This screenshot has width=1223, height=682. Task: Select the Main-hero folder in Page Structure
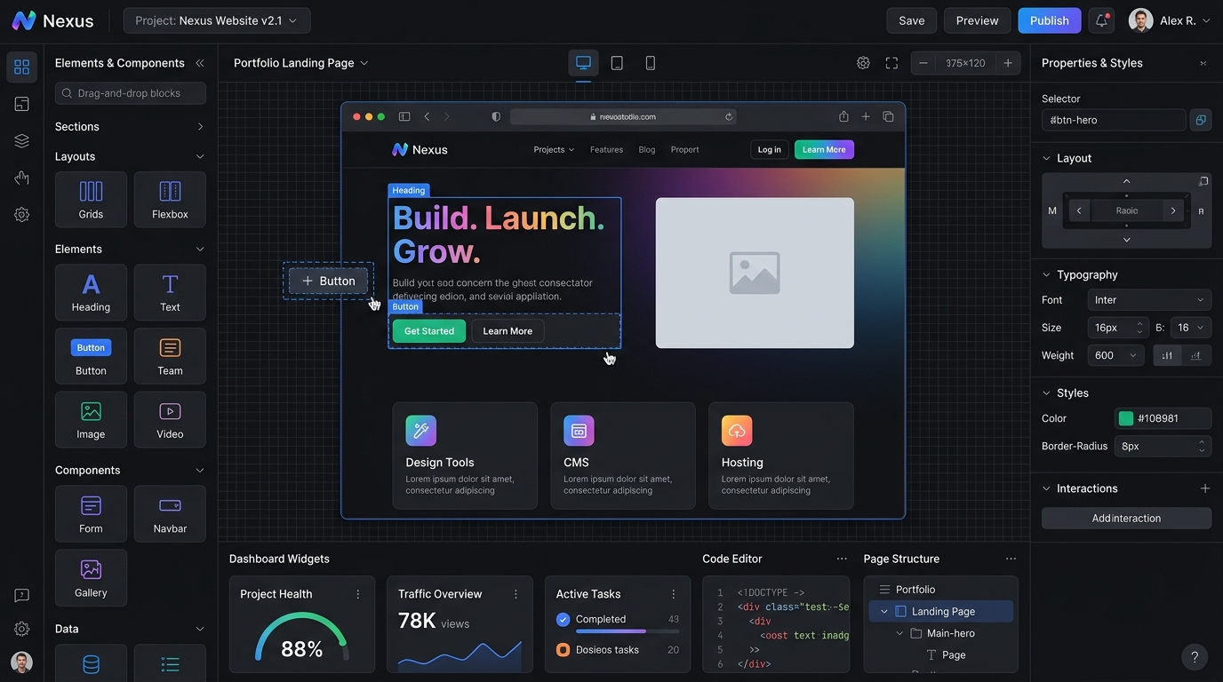[951, 634]
